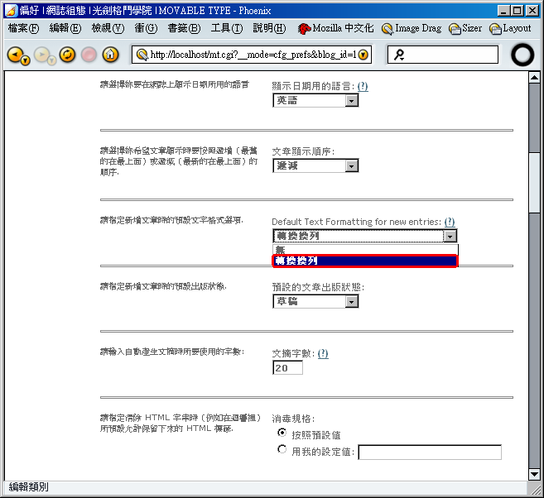Open the 檔案(F) menu
The height and width of the screenshot is (498, 544).
pyautogui.click(x=23, y=28)
